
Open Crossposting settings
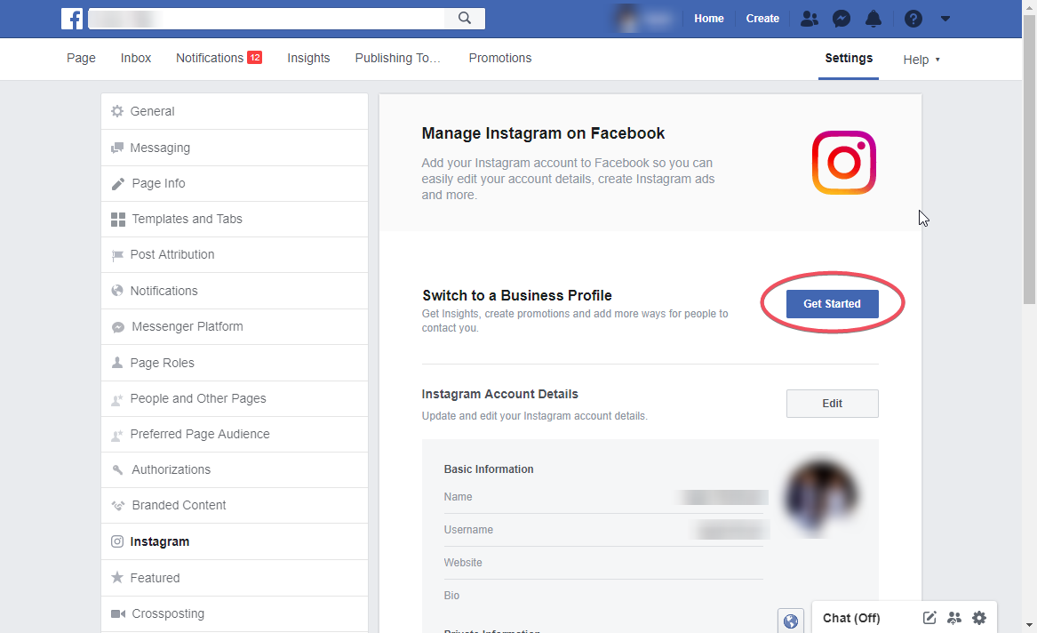[x=235, y=613]
